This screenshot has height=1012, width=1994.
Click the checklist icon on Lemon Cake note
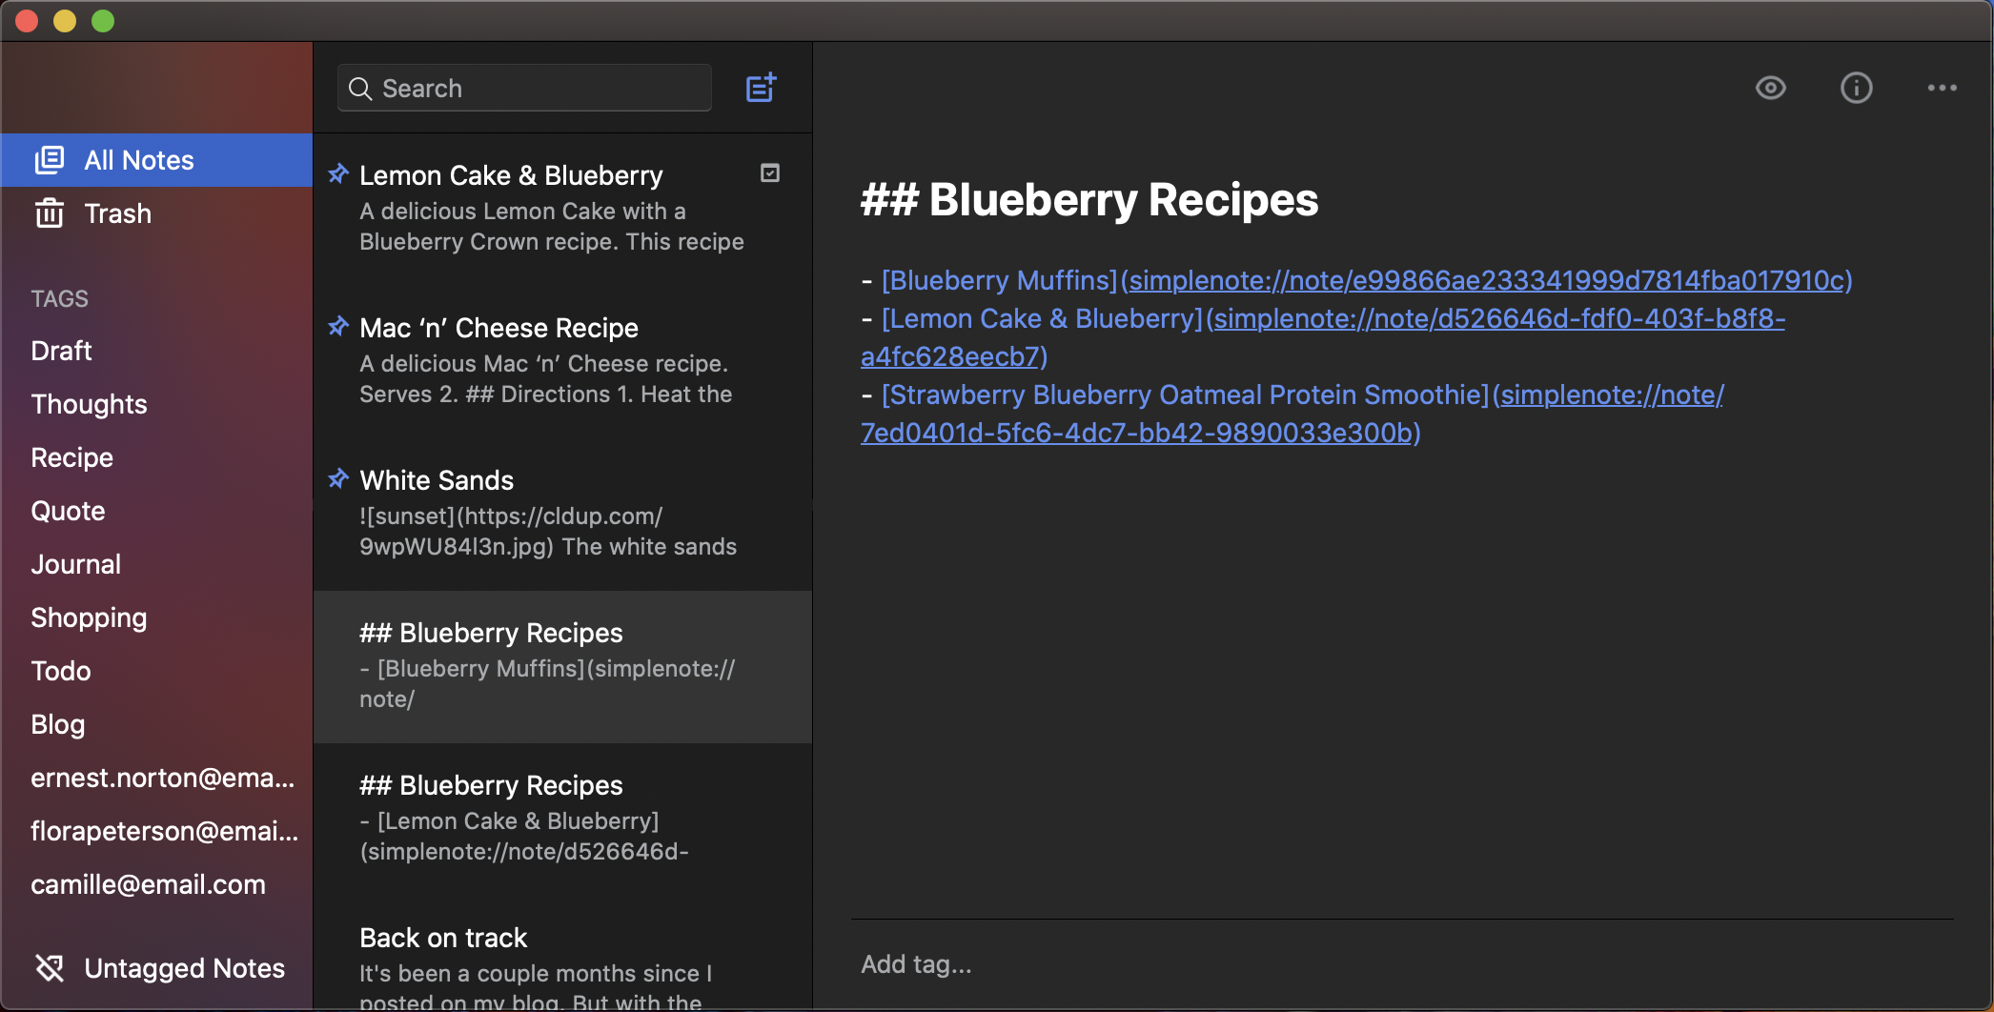(x=770, y=173)
